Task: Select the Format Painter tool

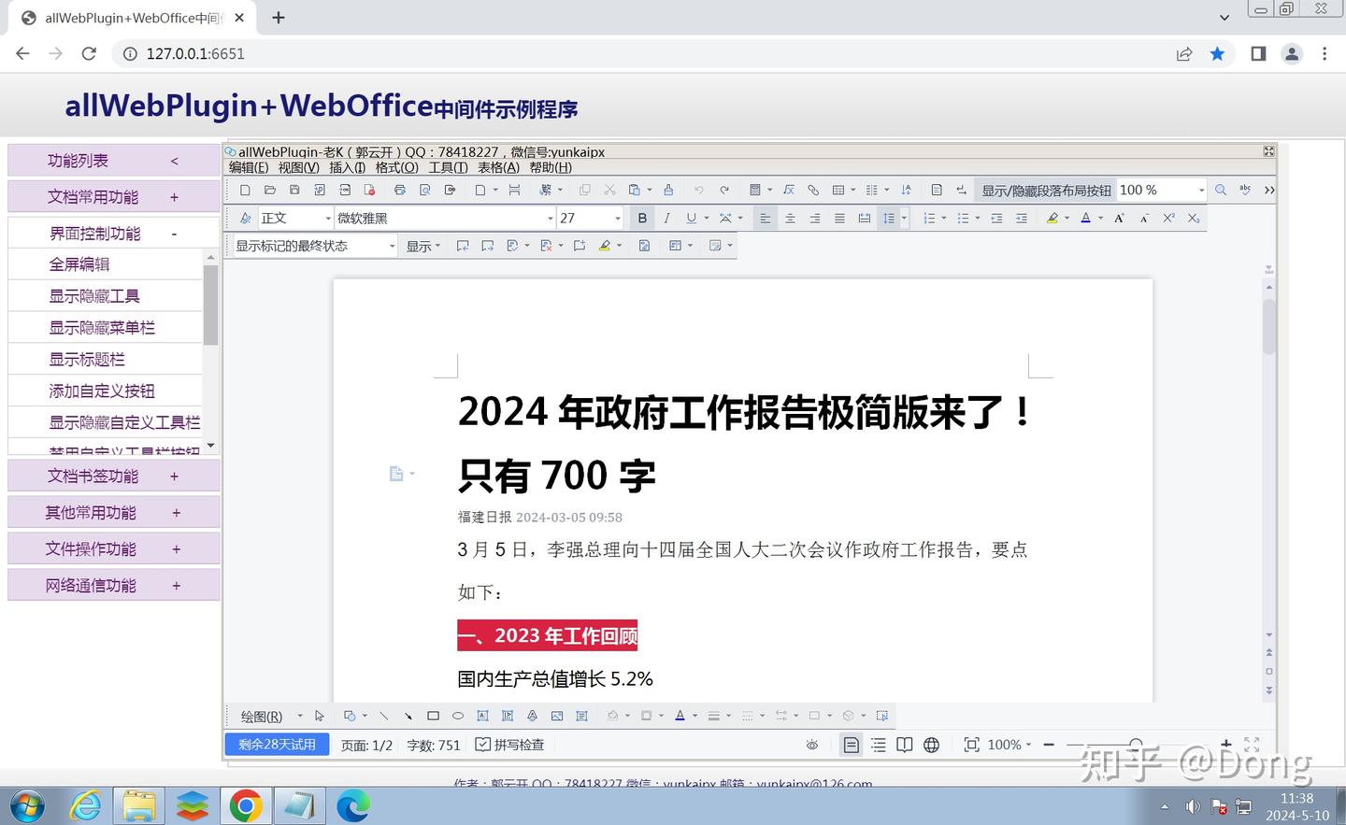Action: coord(668,190)
